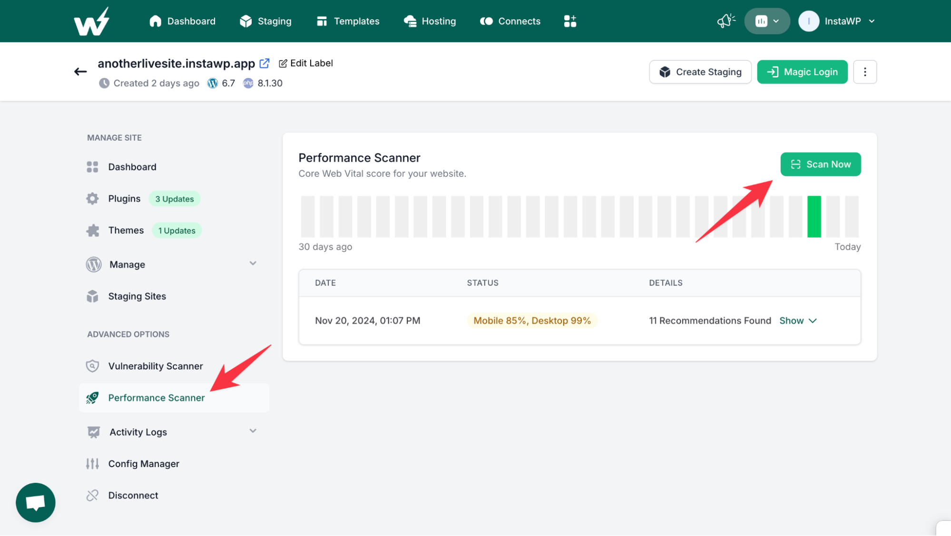Open the three-dot more options menu
The height and width of the screenshot is (536, 951).
[864, 72]
